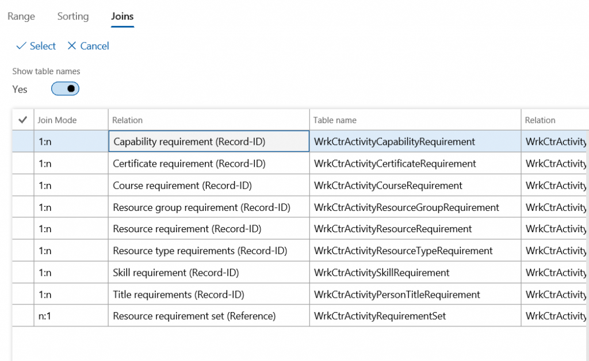Select the n:1 join mode cell
This screenshot has width=589, height=361.
point(45,316)
